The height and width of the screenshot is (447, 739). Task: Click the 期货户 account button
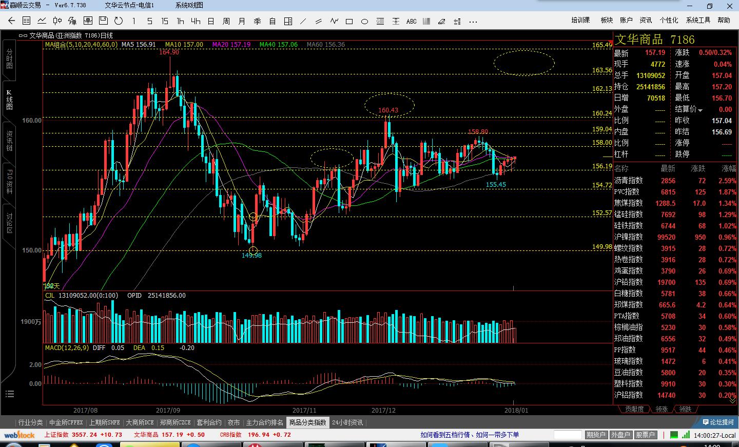point(596,435)
